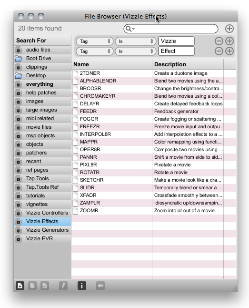The height and width of the screenshot is (308, 249).
Task: Select 'recent' search
Action: (x=43, y=162)
